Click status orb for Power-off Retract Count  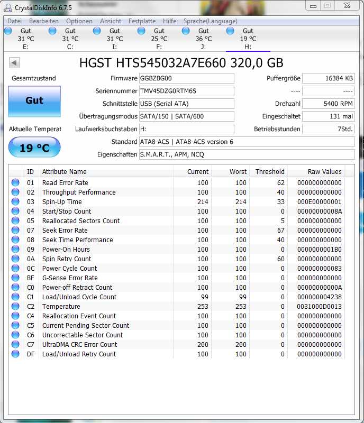click(x=15, y=287)
